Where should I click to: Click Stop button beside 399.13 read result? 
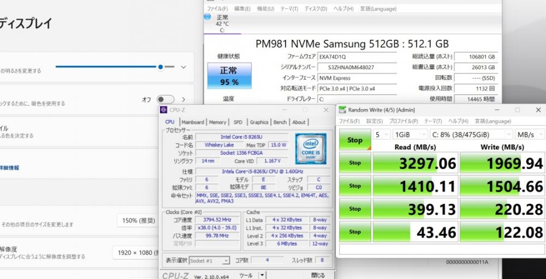click(355, 209)
